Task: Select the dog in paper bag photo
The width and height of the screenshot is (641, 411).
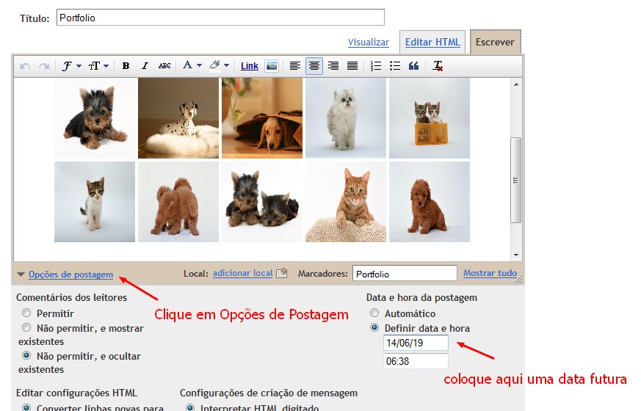Action: click(262, 118)
